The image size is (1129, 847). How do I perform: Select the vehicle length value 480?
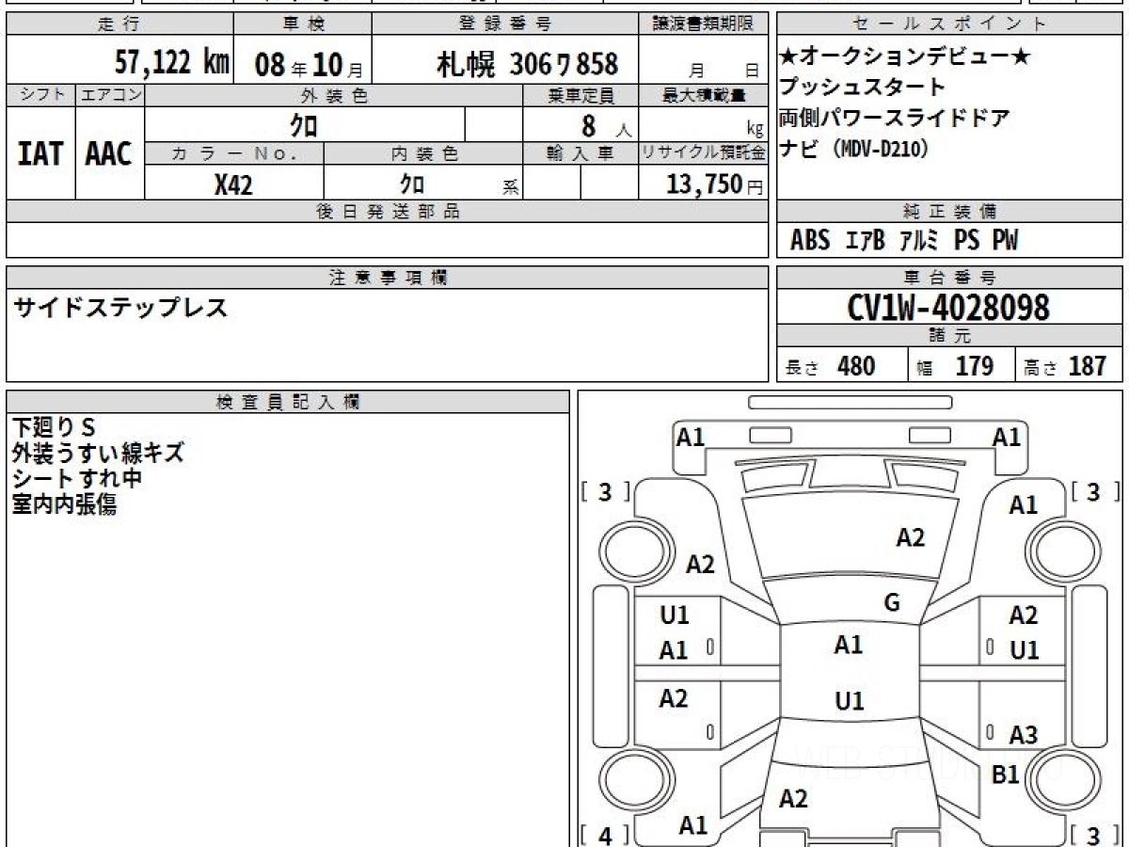[855, 366]
